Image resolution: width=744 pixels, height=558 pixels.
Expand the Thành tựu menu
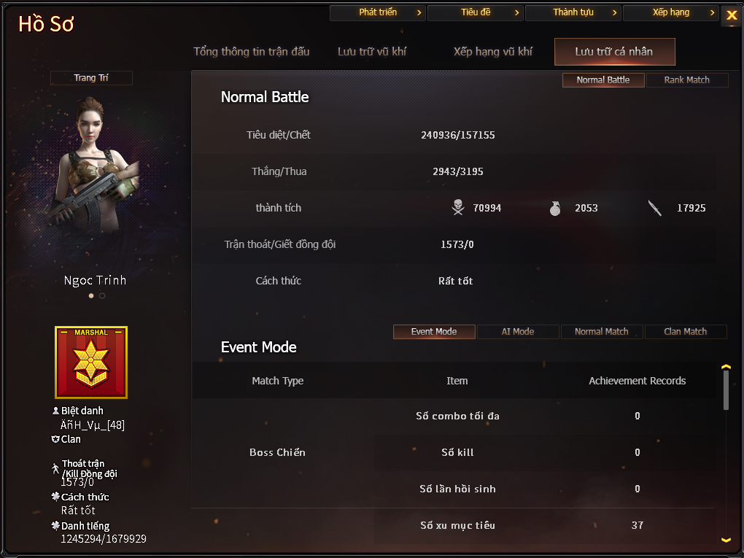573,13
